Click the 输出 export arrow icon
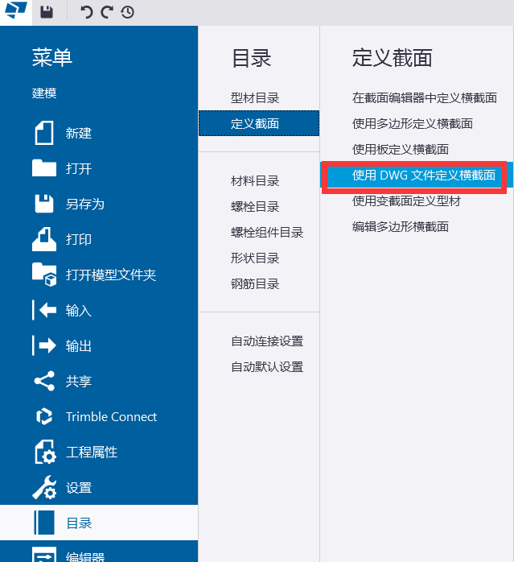Image resolution: width=514 pixels, height=562 pixels. tap(44, 345)
